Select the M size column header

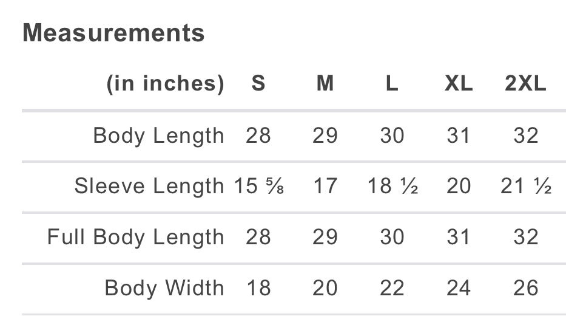click(325, 84)
